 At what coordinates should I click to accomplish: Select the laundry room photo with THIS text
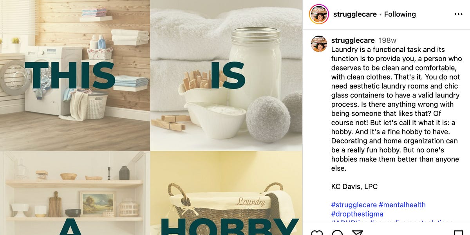coord(75,75)
